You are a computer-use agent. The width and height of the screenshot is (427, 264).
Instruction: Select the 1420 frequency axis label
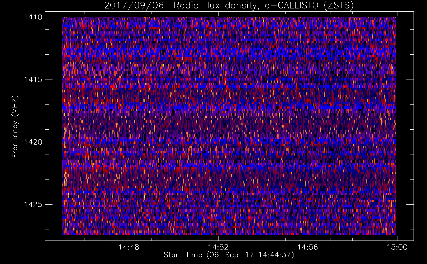(x=33, y=142)
